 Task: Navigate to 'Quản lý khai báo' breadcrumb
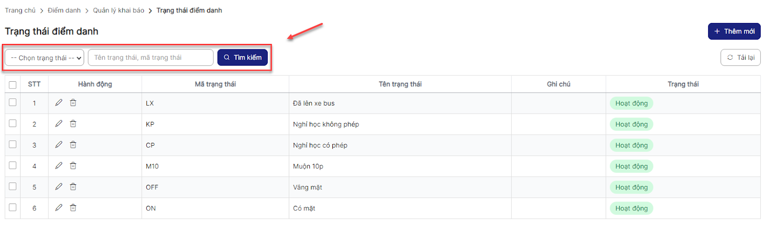click(x=119, y=11)
